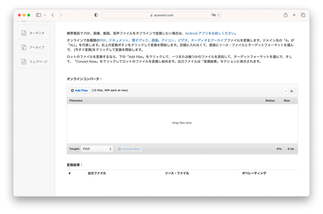Screen dimensions: 323x214
Task: Open the Android アプリをお試しください link
Action: (210, 33)
